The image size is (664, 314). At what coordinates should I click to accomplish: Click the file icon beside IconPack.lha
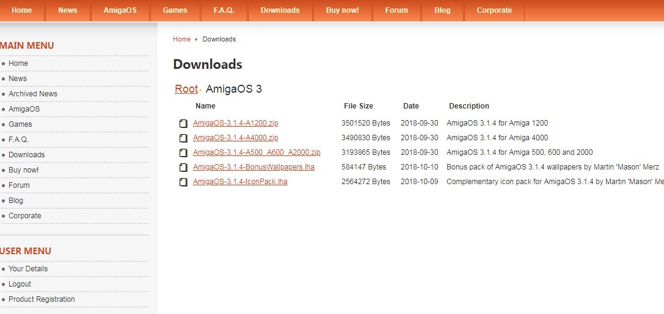[x=183, y=182]
